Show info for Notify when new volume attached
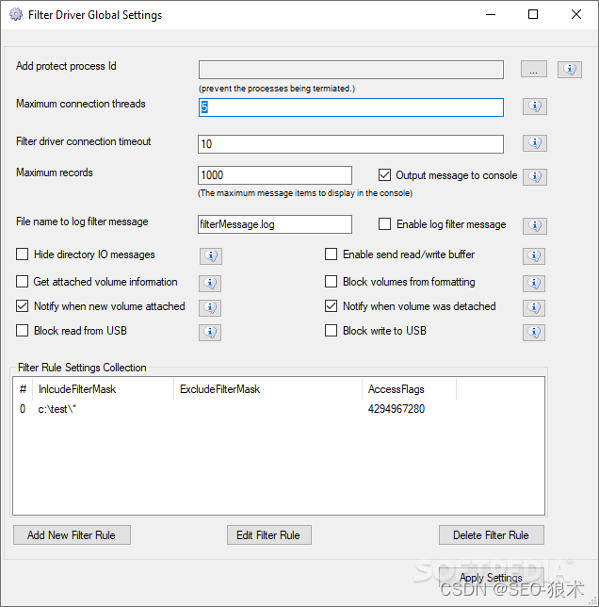This screenshot has height=607, width=599. coord(210,308)
